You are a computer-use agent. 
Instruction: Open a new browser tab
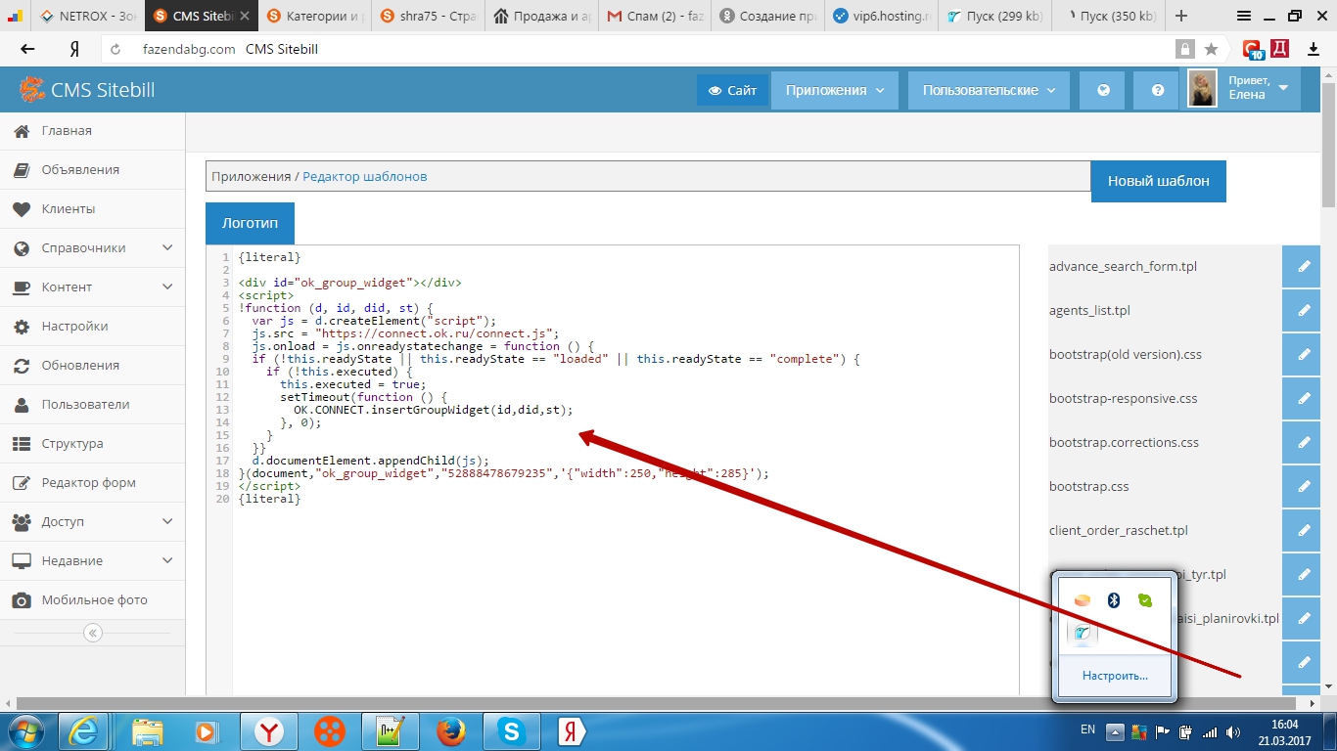[1181, 16]
